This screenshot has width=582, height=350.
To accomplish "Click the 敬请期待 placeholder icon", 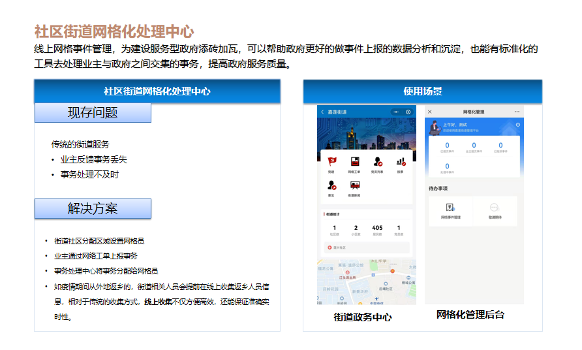I will tap(495, 208).
